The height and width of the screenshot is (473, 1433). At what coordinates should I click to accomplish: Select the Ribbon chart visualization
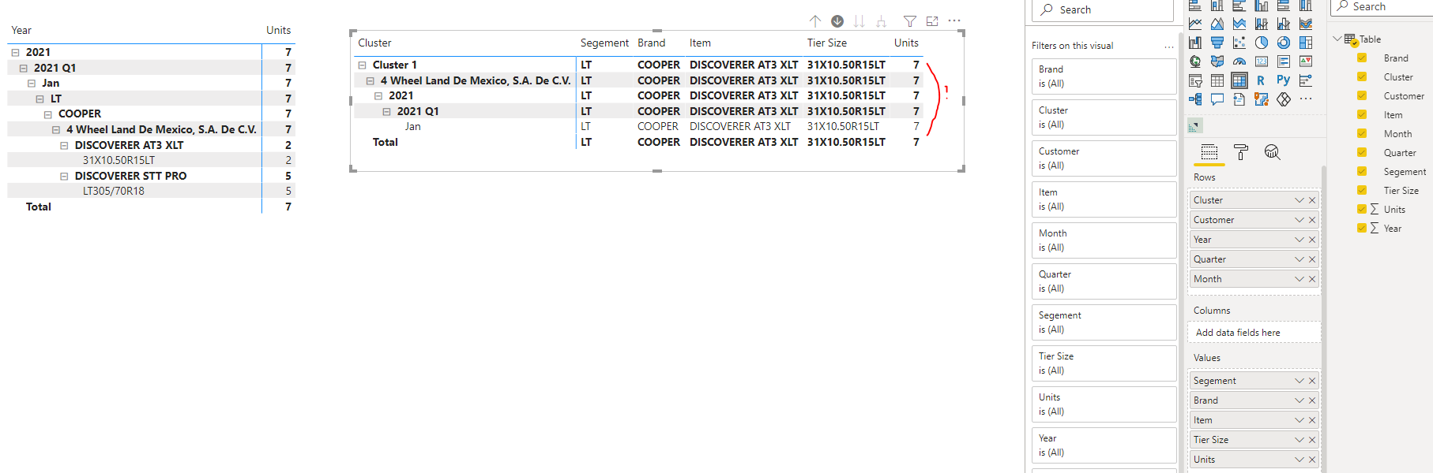1306,24
